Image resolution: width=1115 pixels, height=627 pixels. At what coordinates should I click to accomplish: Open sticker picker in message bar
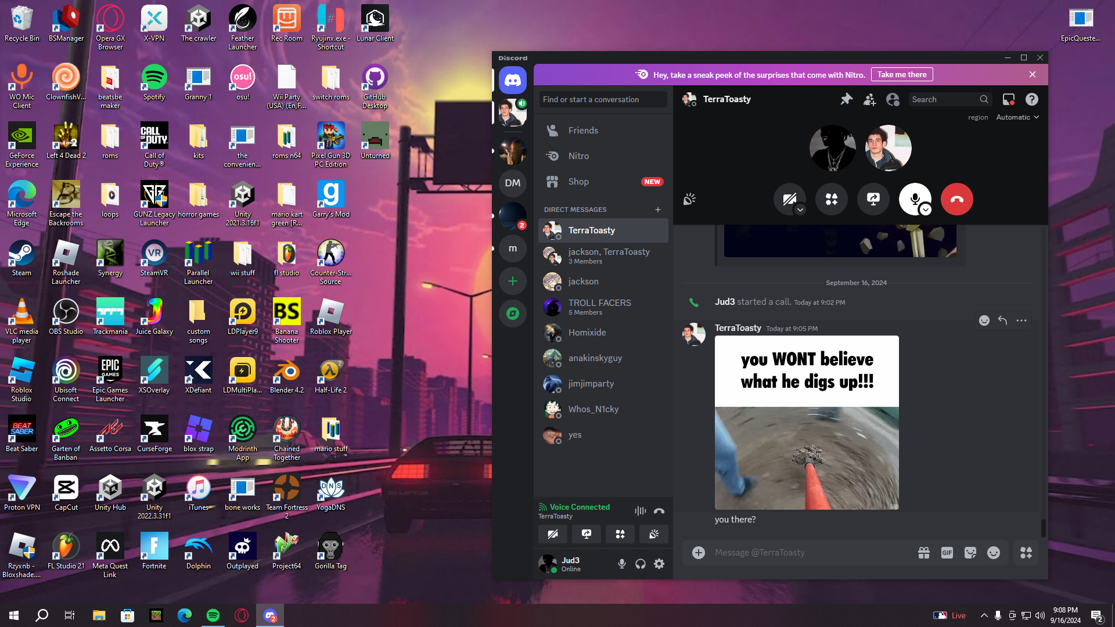970,553
